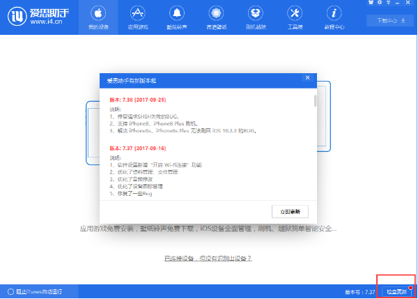Viewport: 418px width, 299px height.
Task: Click the 版本号 : 7.37 status text
Action: [360, 292]
